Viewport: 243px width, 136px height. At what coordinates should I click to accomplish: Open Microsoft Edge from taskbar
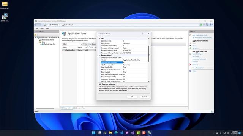click(x=116, y=133)
